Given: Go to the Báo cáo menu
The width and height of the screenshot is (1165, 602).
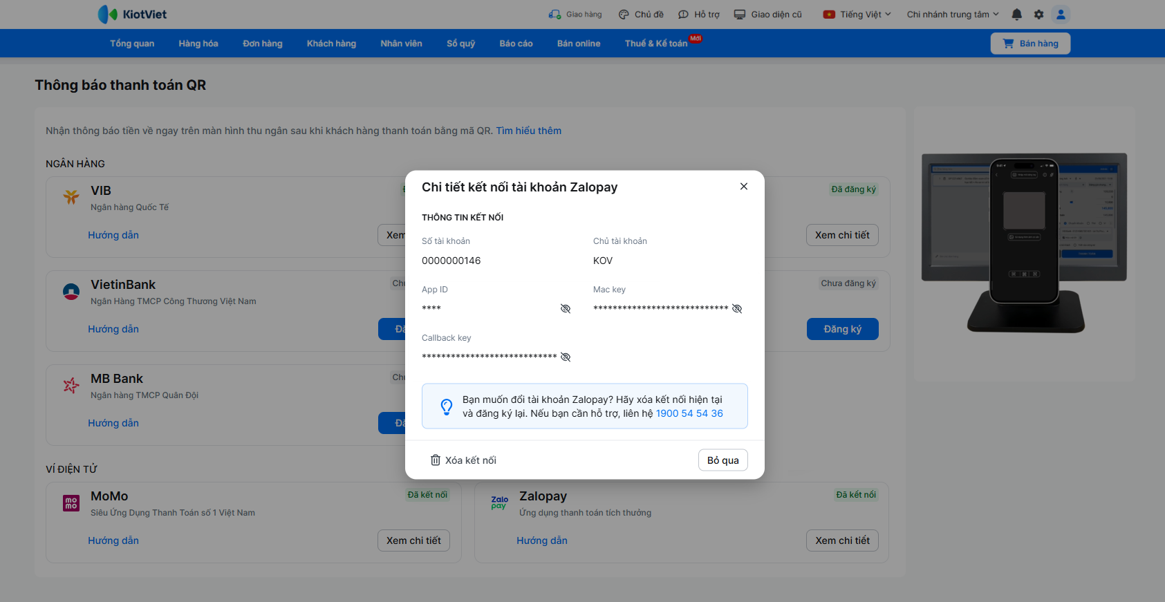Looking at the screenshot, I should pyautogui.click(x=516, y=44).
